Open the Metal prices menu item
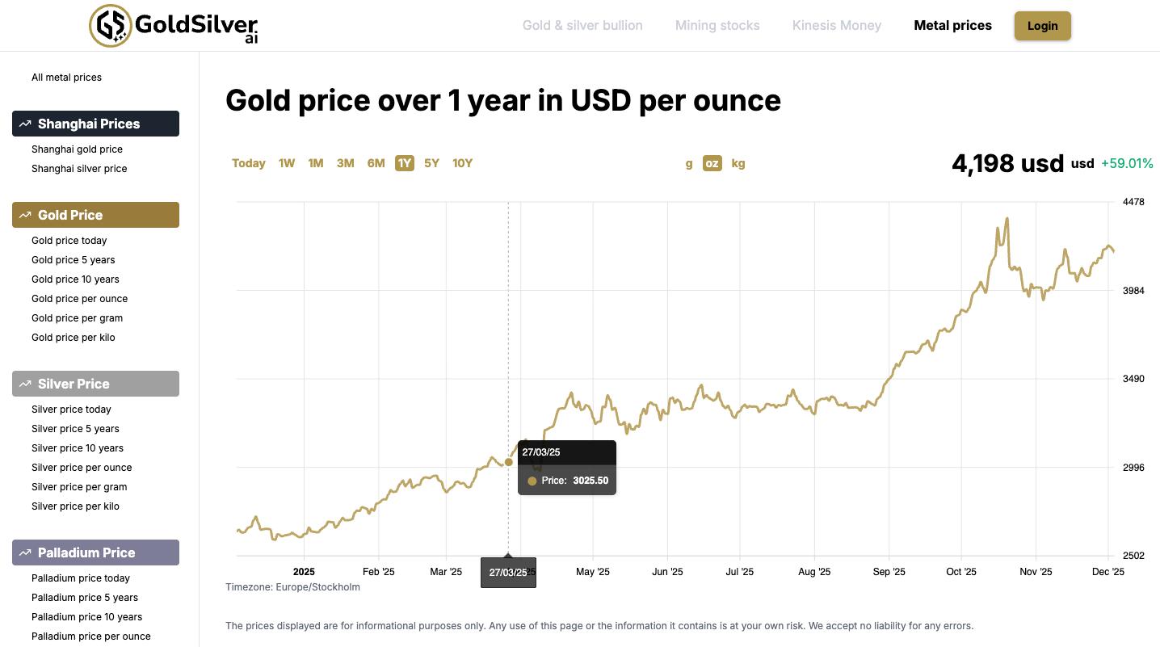Image resolution: width=1160 pixels, height=647 pixels. 952,25
